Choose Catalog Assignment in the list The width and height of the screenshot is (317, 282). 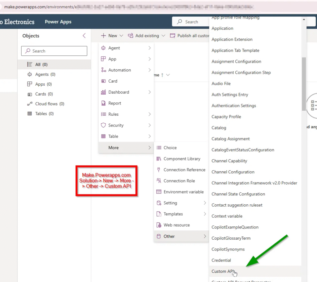click(x=230, y=139)
